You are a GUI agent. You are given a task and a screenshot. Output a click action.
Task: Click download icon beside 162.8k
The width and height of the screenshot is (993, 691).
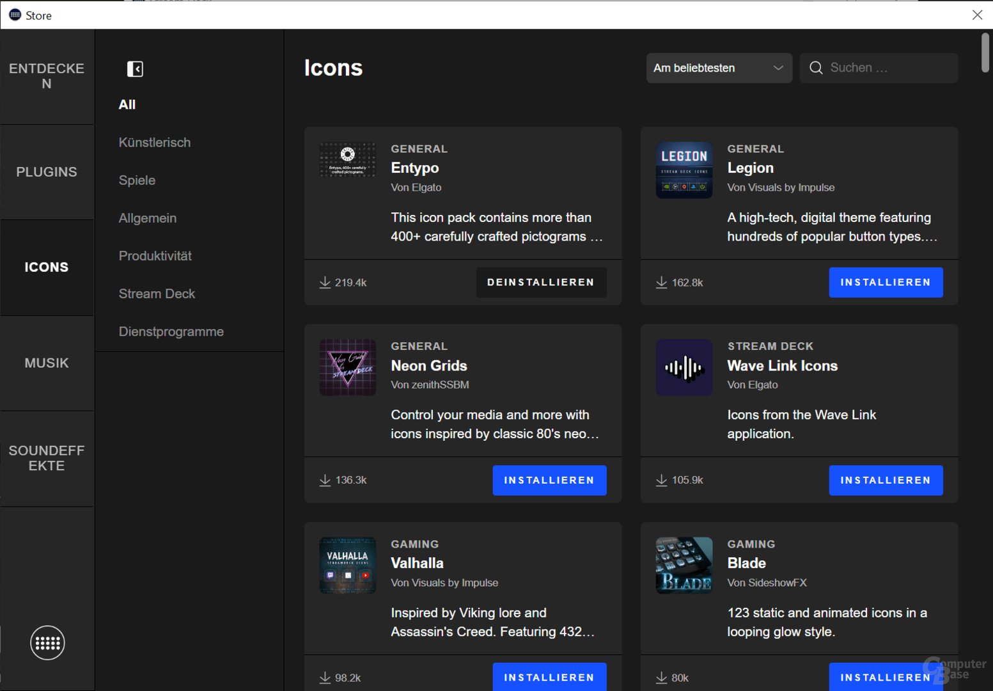click(x=661, y=282)
